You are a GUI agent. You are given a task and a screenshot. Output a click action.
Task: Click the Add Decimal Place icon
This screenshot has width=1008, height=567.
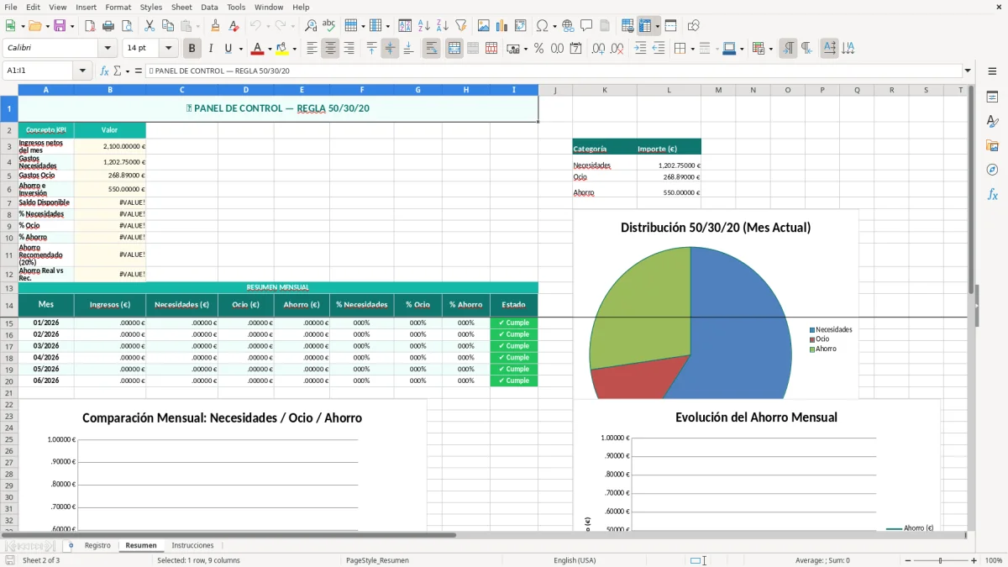pos(598,49)
